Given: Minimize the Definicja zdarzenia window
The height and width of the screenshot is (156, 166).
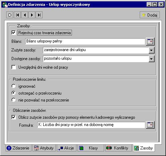Looking at the screenshot, I should click(149, 4).
